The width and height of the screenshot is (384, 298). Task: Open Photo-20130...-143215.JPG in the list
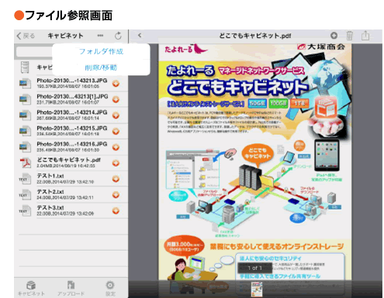click(73, 131)
